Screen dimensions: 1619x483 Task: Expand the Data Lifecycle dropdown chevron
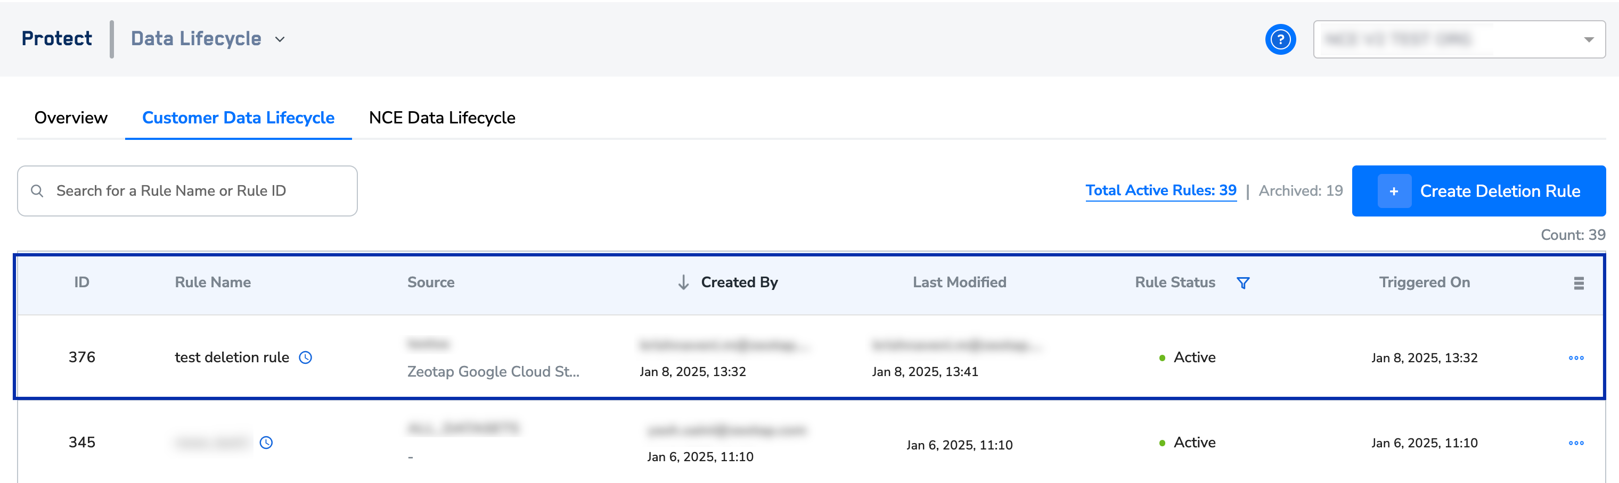pyautogui.click(x=280, y=39)
